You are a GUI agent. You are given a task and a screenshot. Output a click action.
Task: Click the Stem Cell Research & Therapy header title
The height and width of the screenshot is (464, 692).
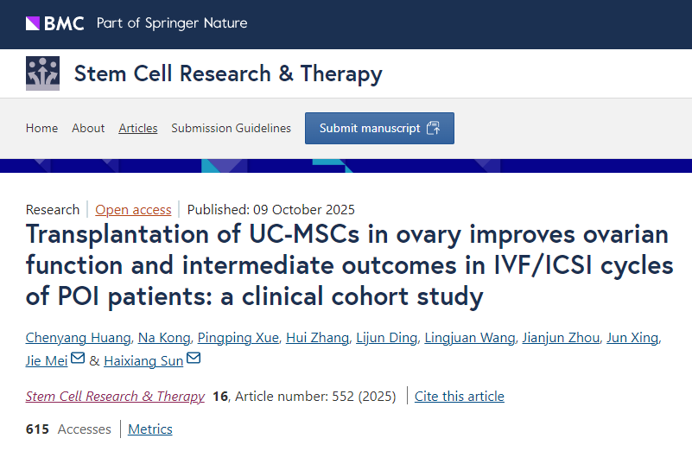228,73
